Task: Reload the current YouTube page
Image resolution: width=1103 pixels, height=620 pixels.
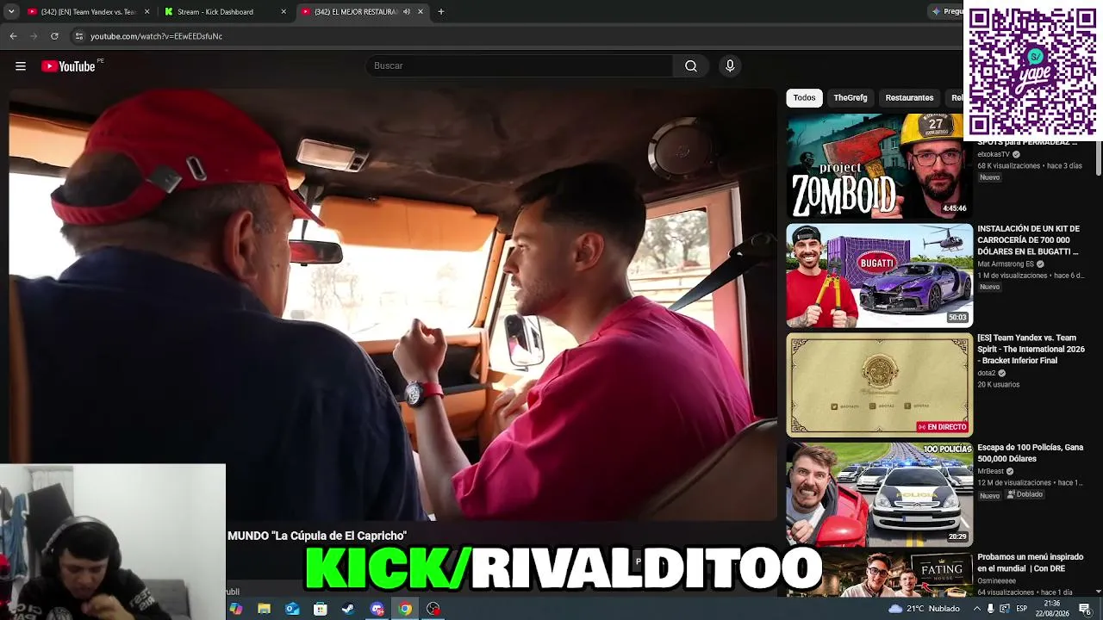Action: (54, 36)
